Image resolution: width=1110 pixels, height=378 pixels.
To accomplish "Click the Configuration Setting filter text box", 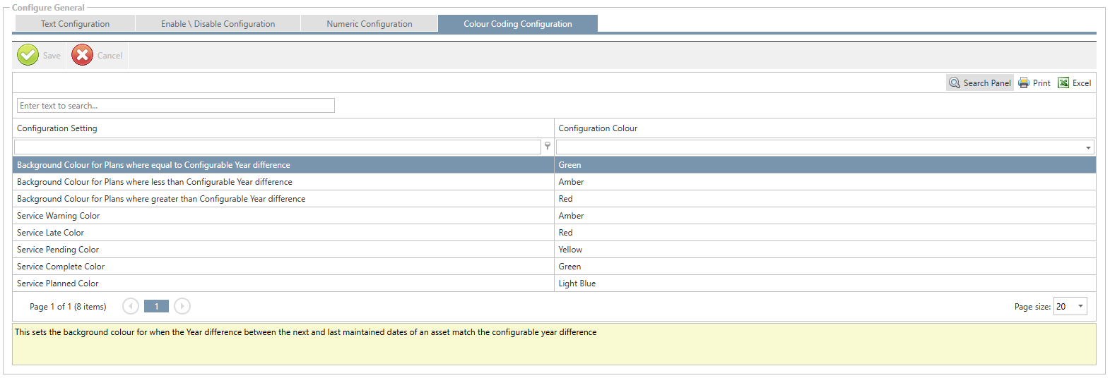I will (x=277, y=147).
